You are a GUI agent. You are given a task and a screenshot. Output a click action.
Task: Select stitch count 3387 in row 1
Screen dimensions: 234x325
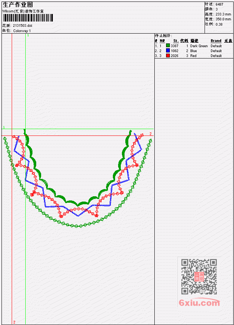point(174,46)
